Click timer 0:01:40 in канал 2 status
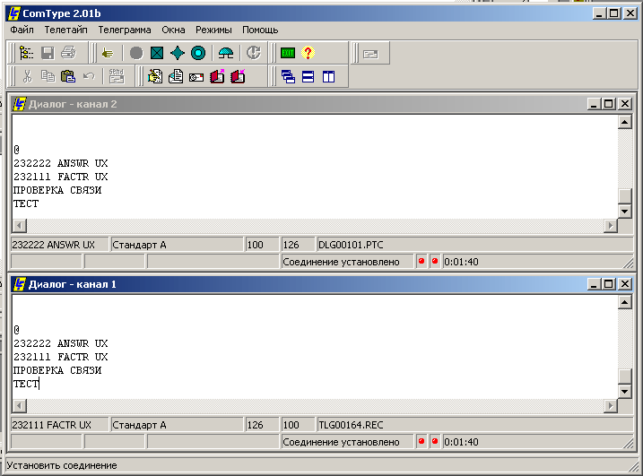The image size is (643, 476). [x=461, y=262]
